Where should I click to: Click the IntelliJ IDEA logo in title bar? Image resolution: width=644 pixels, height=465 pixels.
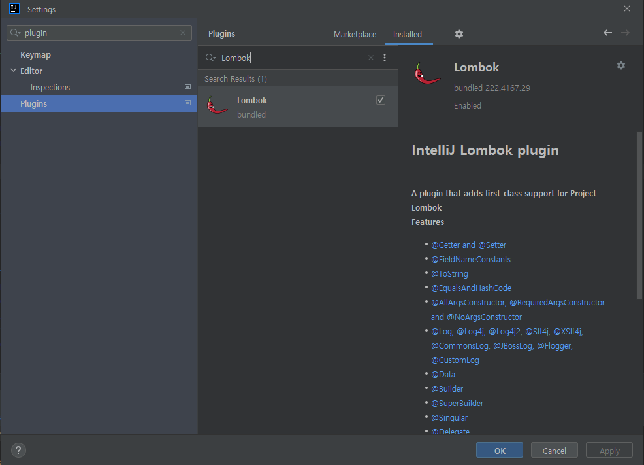pyautogui.click(x=14, y=9)
